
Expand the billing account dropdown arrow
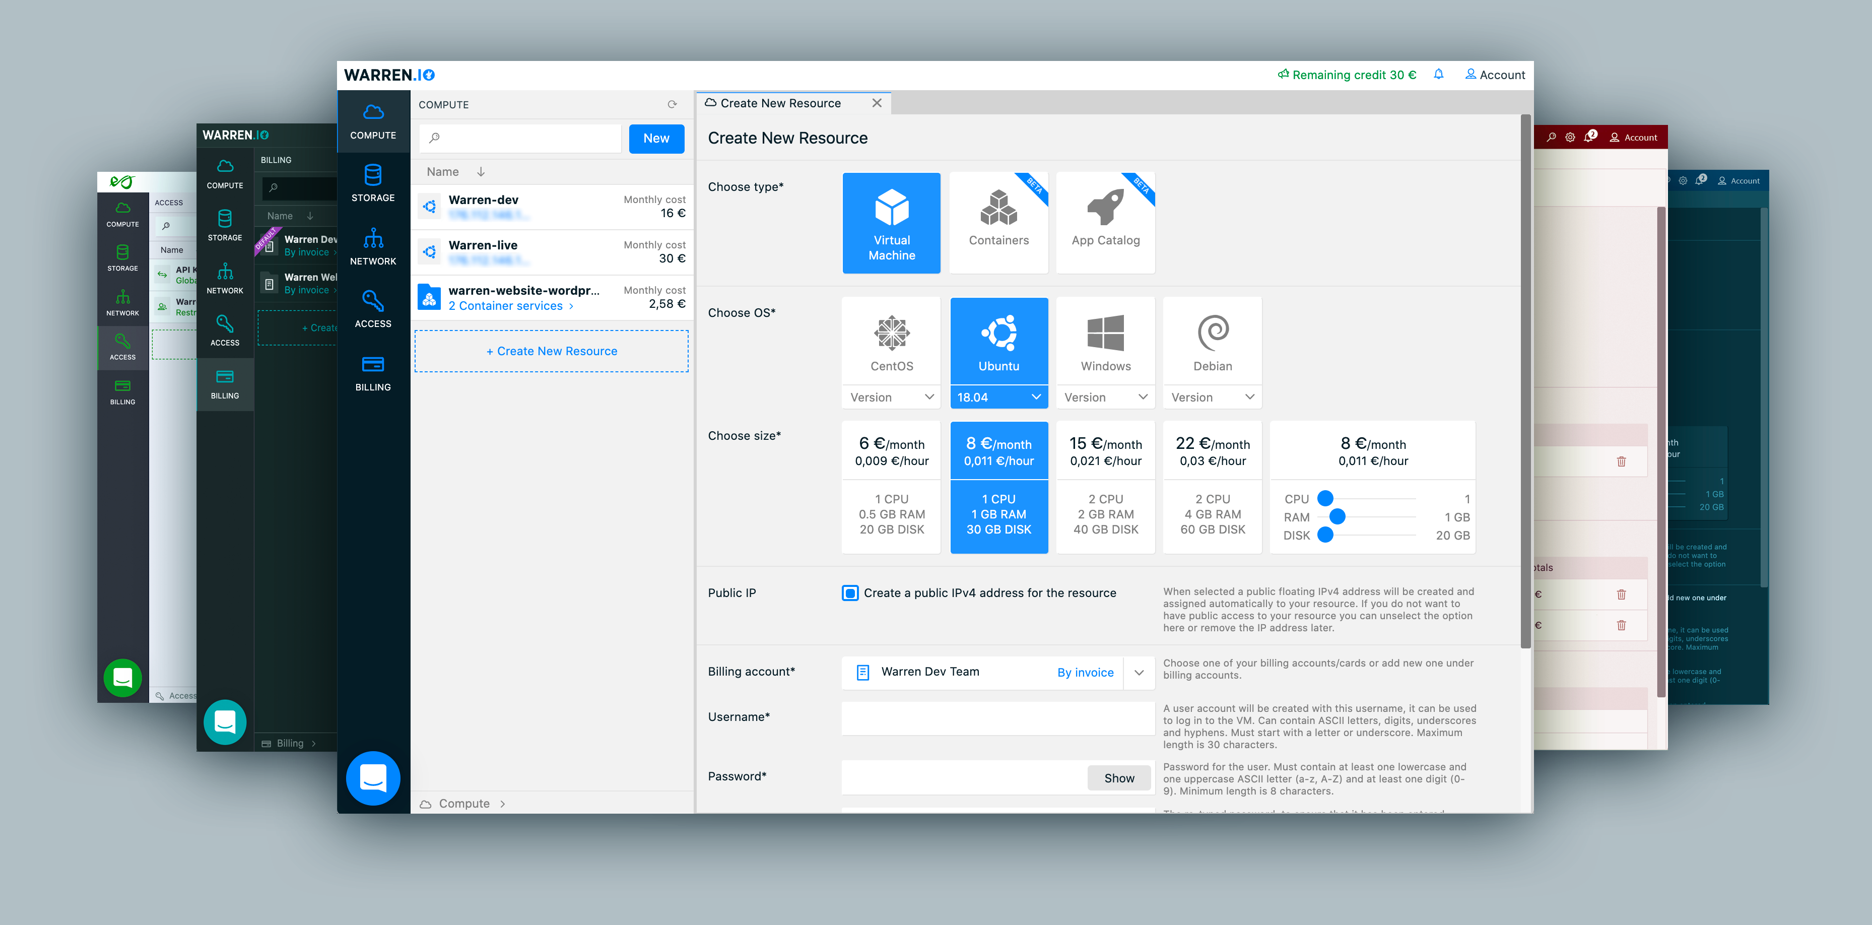(x=1139, y=672)
